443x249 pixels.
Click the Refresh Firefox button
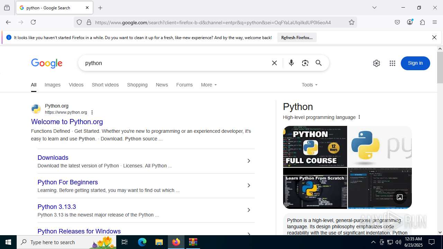(297, 37)
